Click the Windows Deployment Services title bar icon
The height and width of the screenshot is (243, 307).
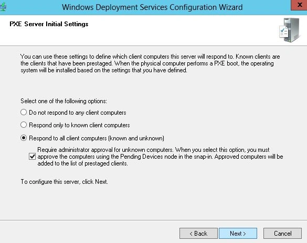pyautogui.click(x=3, y=7)
